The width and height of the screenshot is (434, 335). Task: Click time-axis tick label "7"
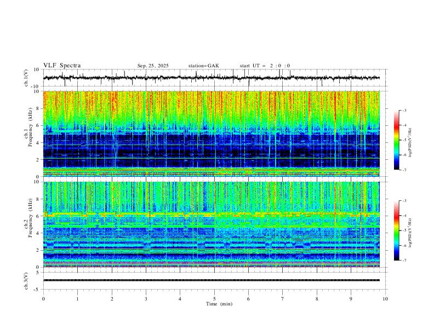pyautogui.click(x=283, y=299)
